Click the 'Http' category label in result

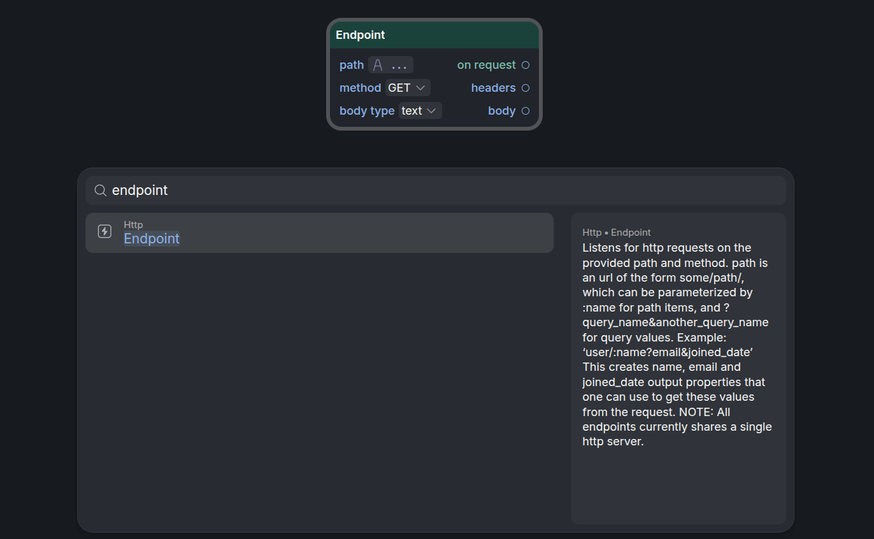tap(133, 224)
